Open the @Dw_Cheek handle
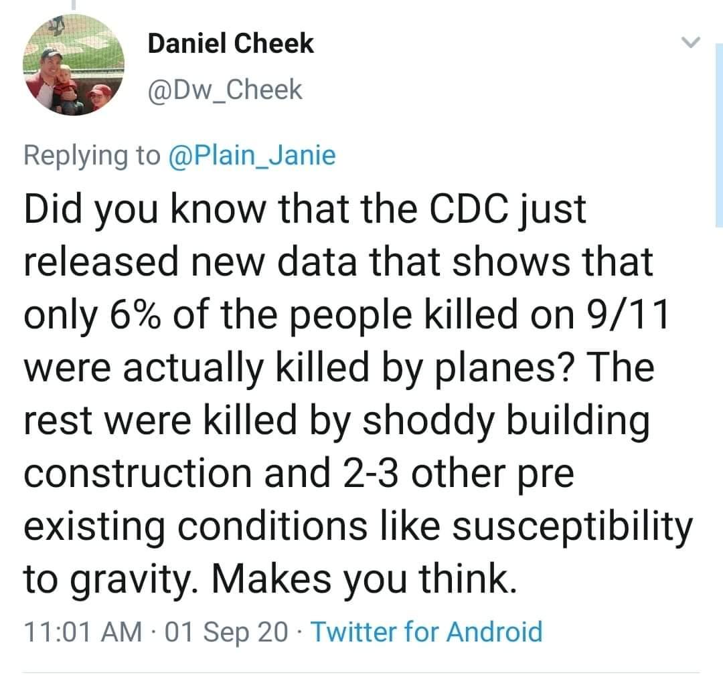723x675 pixels. (x=225, y=90)
